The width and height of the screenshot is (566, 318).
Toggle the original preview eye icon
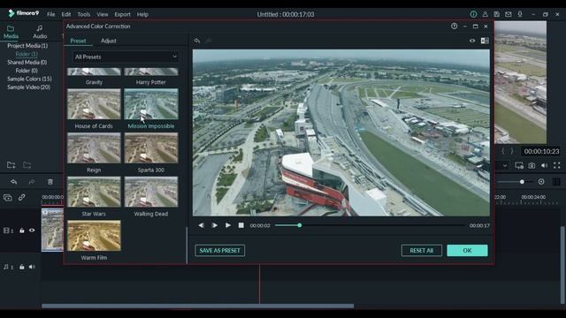[x=472, y=41]
